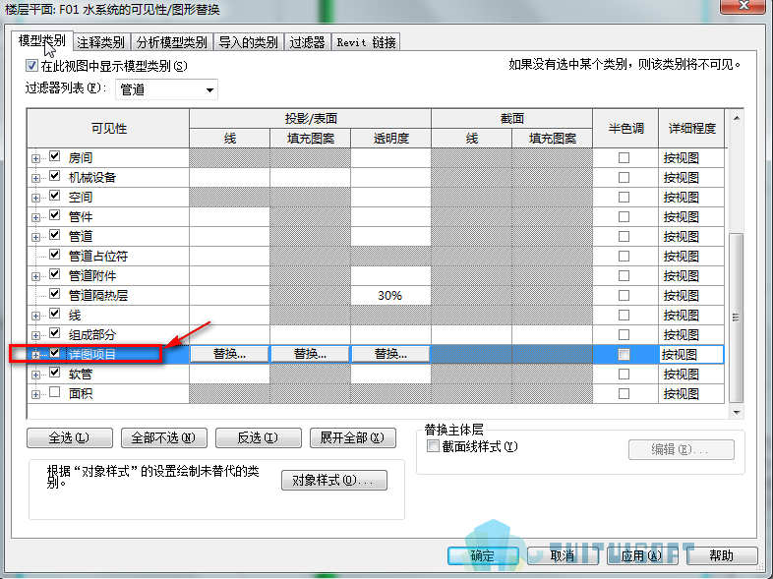
Task: Enable the 面积 category checkbox
Action: (x=55, y=393)
